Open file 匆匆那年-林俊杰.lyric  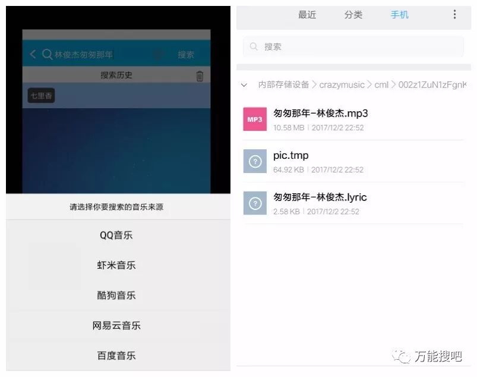pos(353,203)
